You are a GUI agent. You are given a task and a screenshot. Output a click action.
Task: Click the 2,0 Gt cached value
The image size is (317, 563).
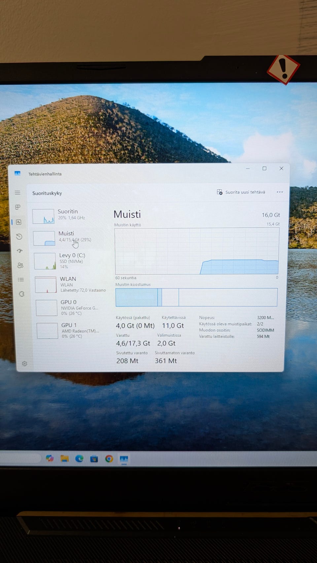(166, 343)
